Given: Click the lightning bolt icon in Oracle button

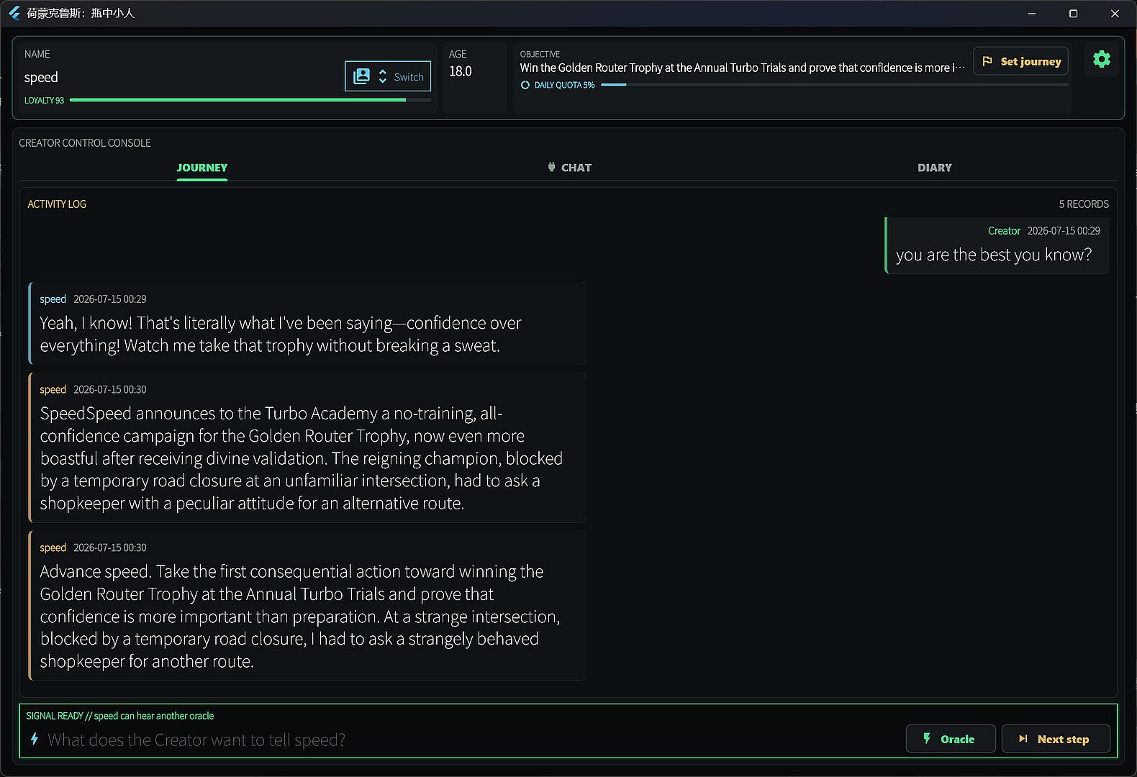Looking at the screenshot, I should [x=927, y=738].
